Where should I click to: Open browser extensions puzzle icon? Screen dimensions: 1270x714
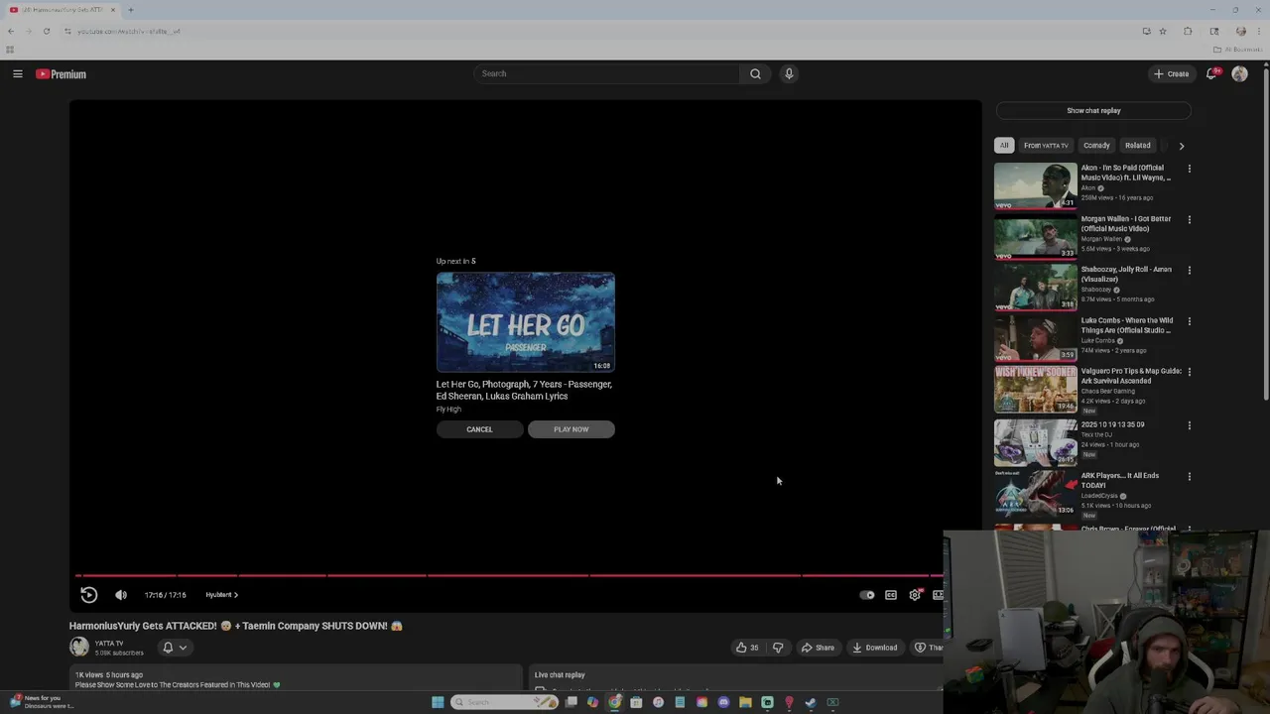[1188, 31]
